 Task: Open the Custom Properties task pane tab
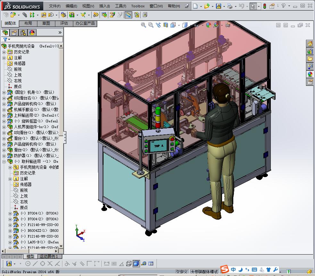[310, 82]
